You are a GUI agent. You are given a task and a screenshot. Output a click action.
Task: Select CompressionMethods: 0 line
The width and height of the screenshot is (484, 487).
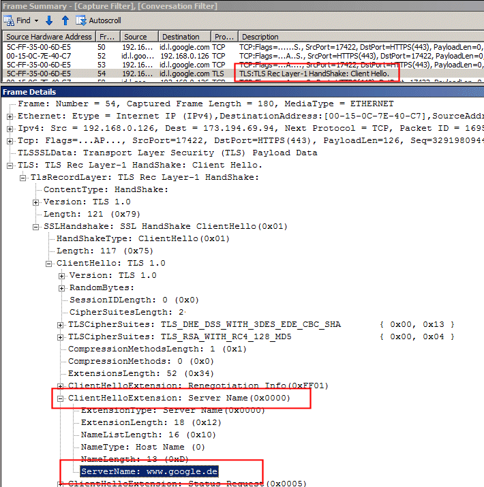pyautogui.click(x=141, y=361)
